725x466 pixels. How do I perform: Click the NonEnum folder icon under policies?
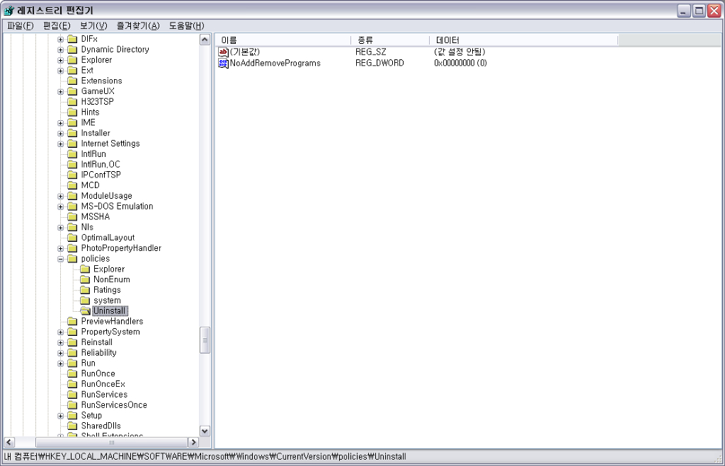pyautogui.click(x=85, y=279)
